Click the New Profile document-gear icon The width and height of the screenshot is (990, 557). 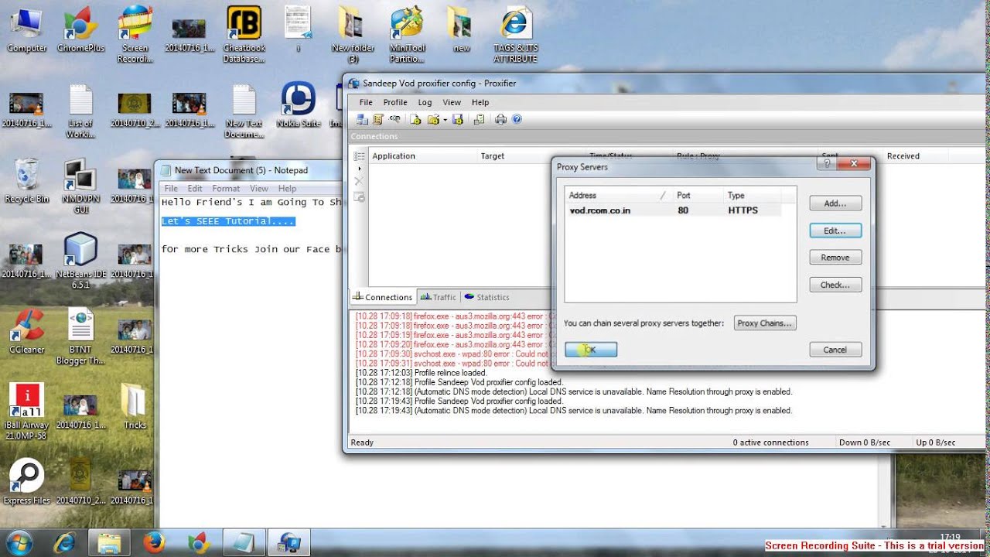point(415,119)
